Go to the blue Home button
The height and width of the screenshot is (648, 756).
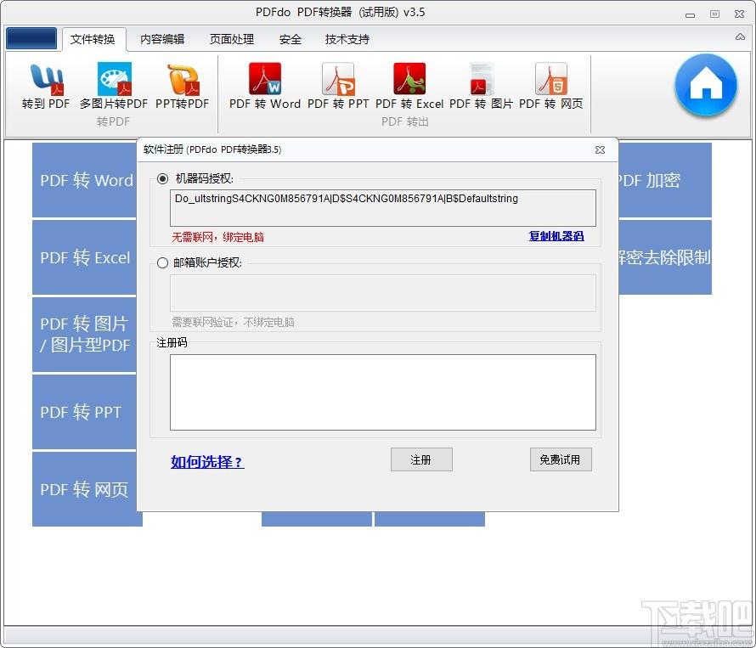tap(706, 85)
